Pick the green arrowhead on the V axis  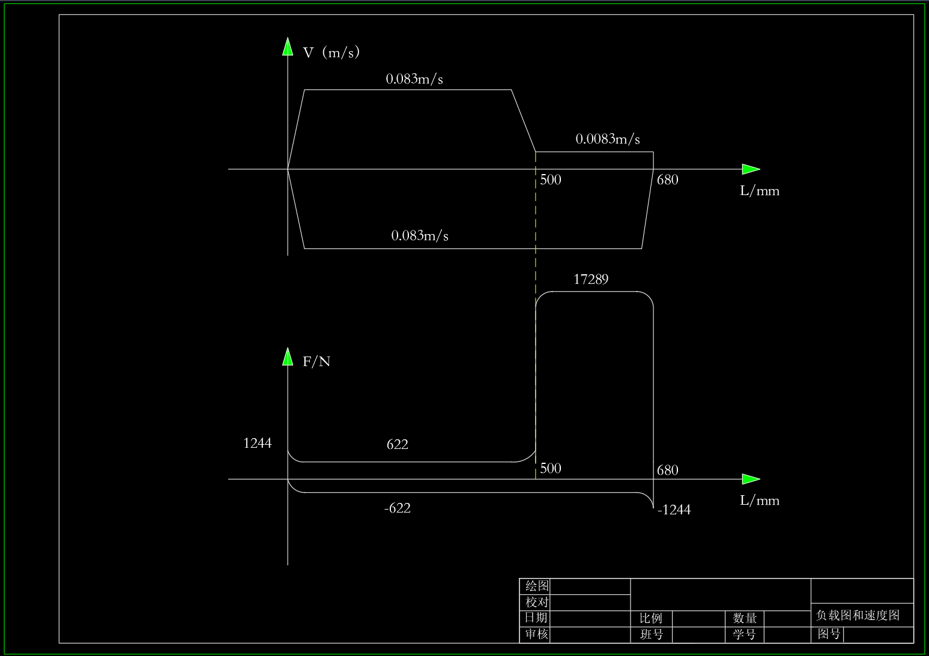pyautogui.click(x=288, y=47)
